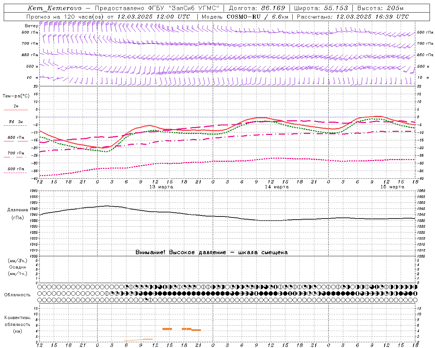
Task: Click the Ветер wind panel label
Action: point(31,26)
